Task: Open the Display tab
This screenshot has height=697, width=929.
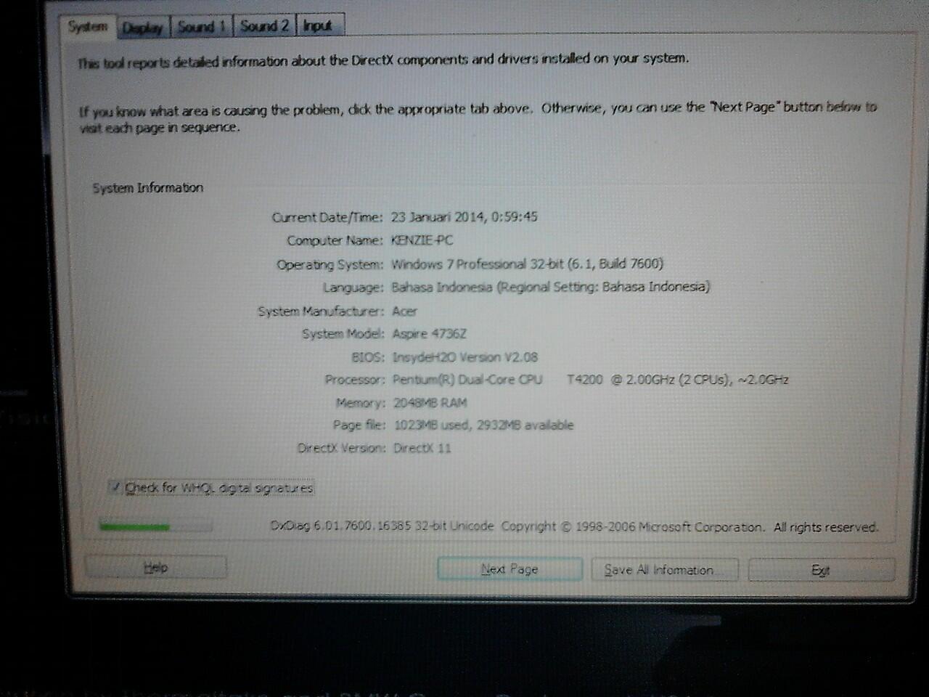Action: coord(142,28)
